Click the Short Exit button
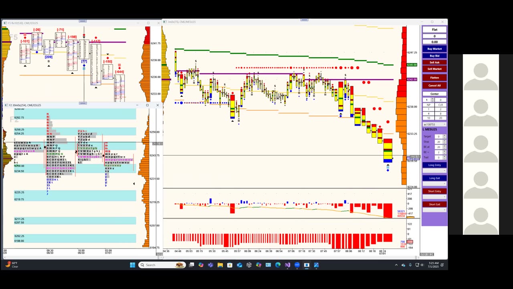Viewport: 513px width, 289px height. (434, 204)
